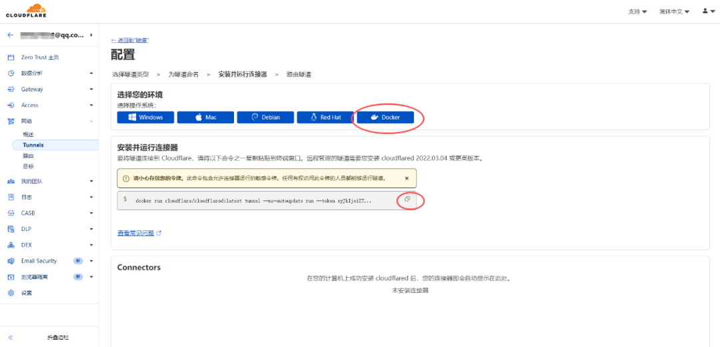Viewport: 720px width, 347px height.
Task: Click the 返回到"隧道" back link
Action: pyautogui.click(x=130, y=41)
